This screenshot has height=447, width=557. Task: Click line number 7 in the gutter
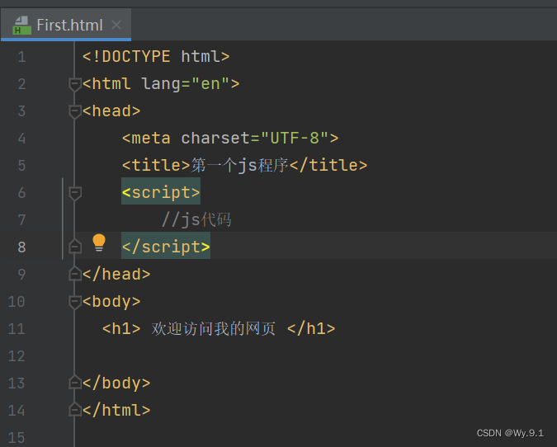pos(21,219)
